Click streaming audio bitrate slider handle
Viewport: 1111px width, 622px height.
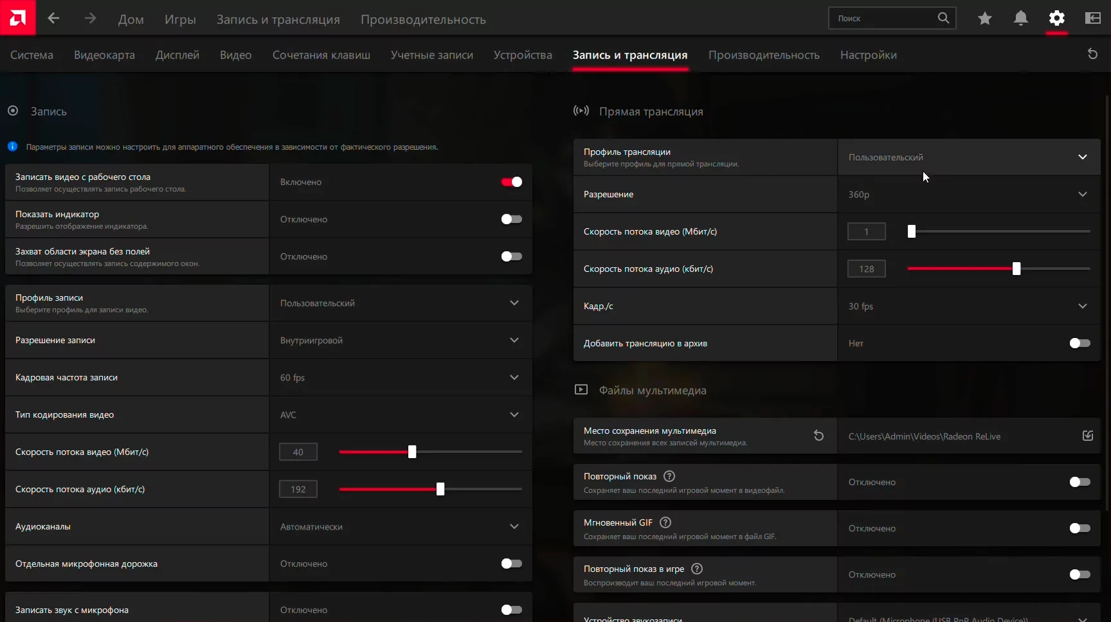(x=1016, y=269)
